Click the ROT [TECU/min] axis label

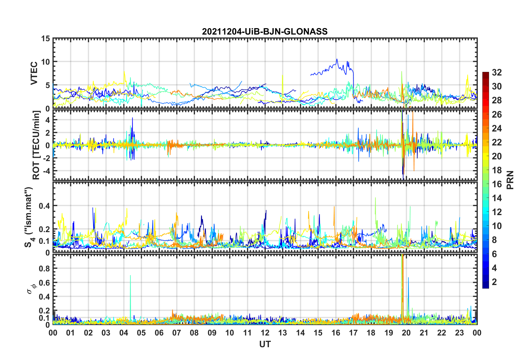[36, 145]
